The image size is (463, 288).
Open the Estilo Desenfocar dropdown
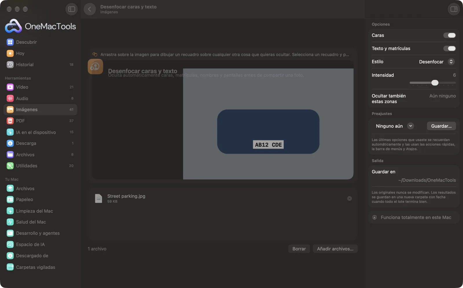tap(437, 62)
